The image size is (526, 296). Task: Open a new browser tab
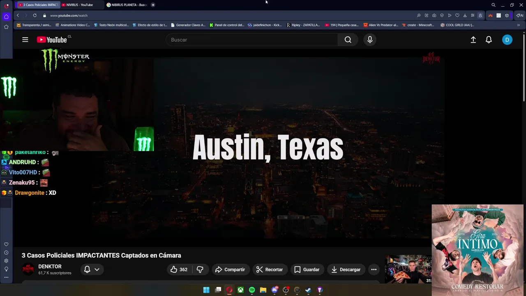tap(153, 5)
